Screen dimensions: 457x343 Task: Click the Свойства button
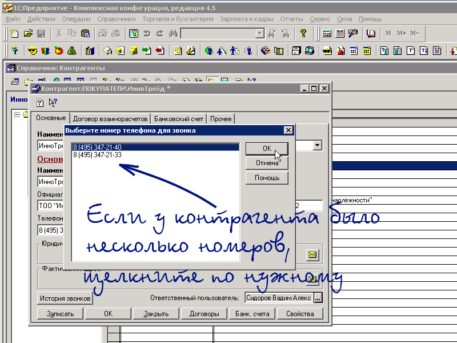(x=300, y=313)
